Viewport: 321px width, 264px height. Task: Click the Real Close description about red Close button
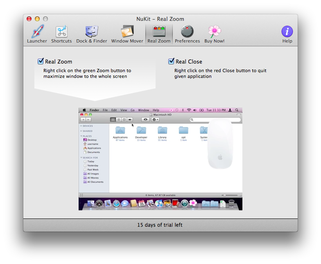coord(220,73)
